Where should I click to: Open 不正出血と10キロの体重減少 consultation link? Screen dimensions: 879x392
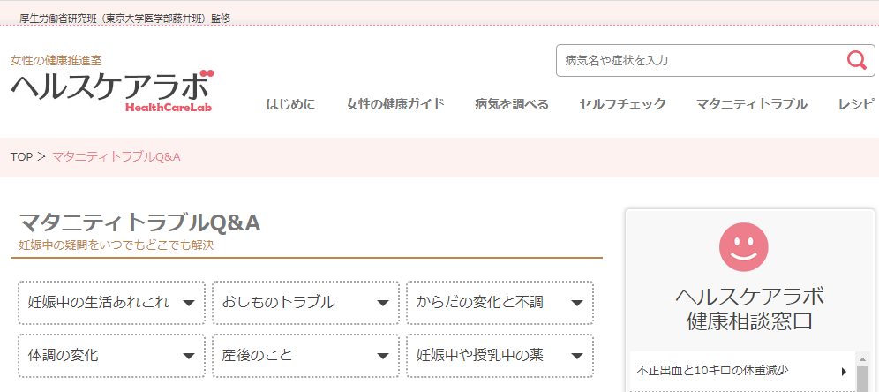point(712,370)
